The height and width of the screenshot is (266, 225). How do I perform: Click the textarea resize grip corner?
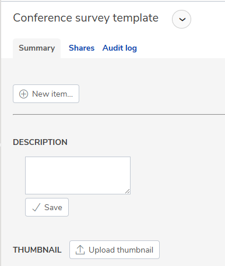(128, 191)
